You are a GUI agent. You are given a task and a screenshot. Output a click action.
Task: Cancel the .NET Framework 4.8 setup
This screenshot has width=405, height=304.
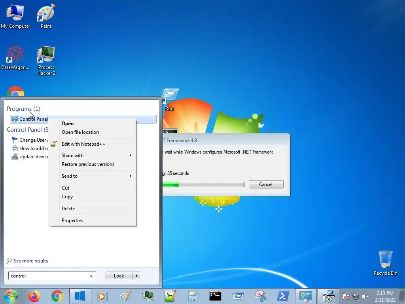click(266, 184)
